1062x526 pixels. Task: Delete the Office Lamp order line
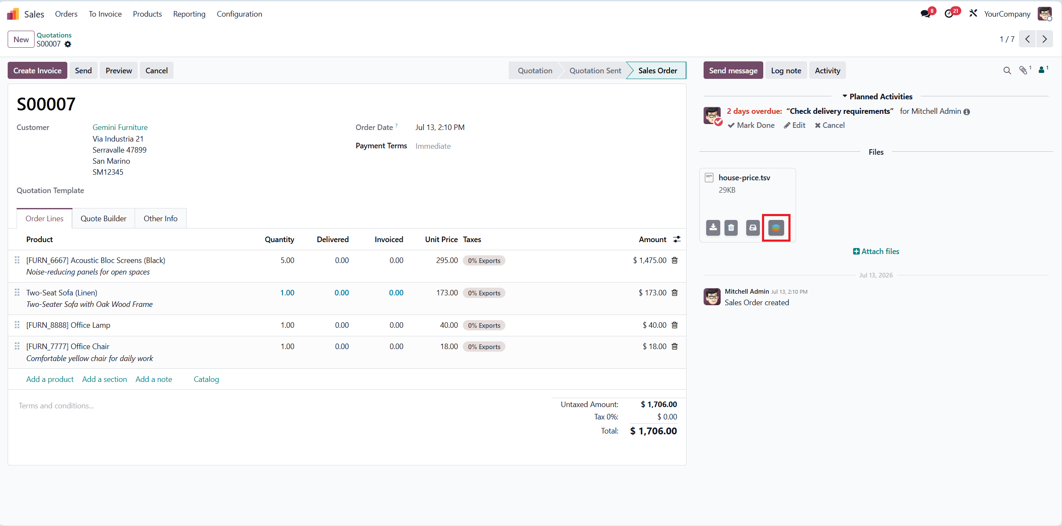pyautogui.click(x=675, y=325)
